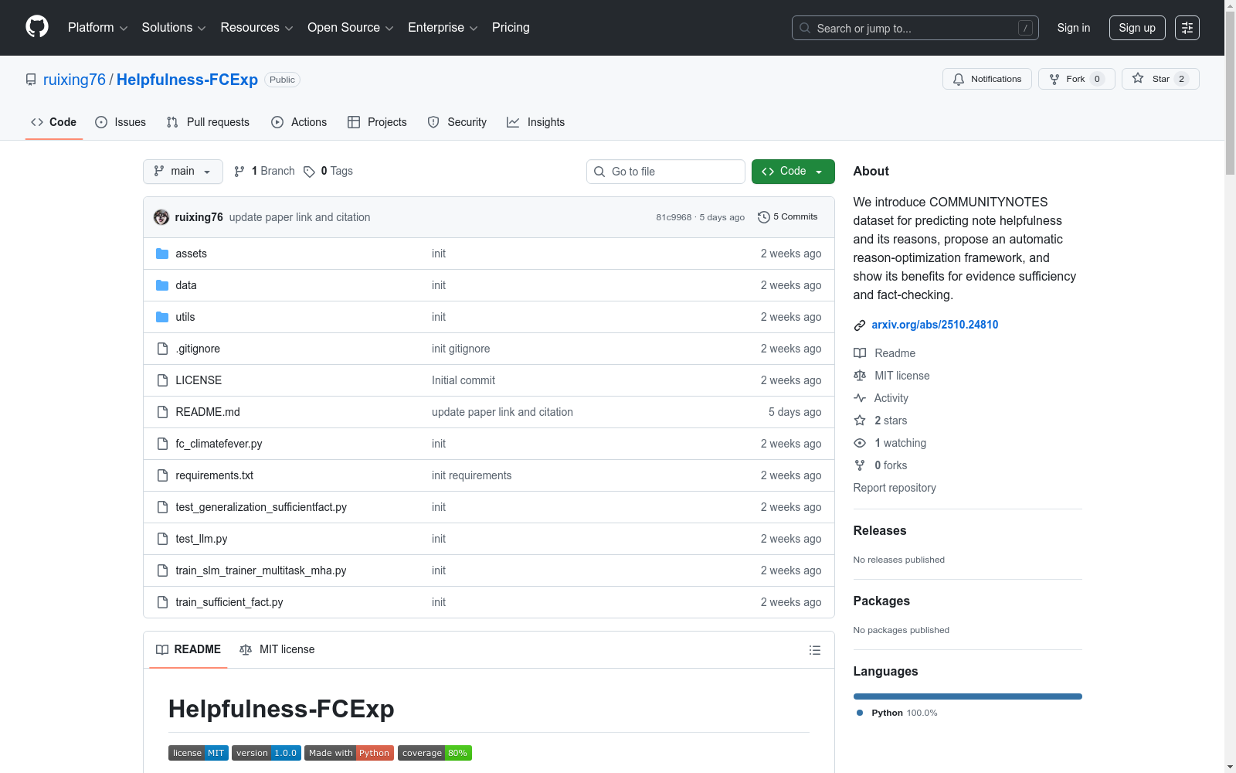The height and width of the screenshot is (773, 1236).
Task: Switch to the Issues tab
Action: pos(121,122)
